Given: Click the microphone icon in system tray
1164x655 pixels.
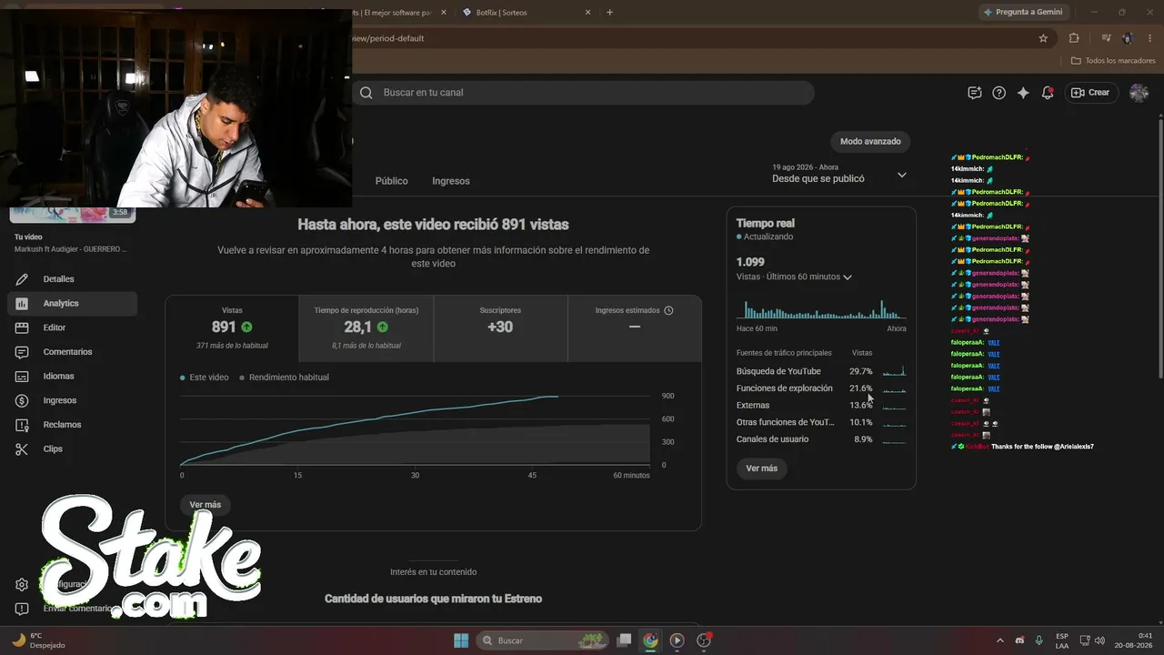Looking at the screenshot, I should 1039,640.
